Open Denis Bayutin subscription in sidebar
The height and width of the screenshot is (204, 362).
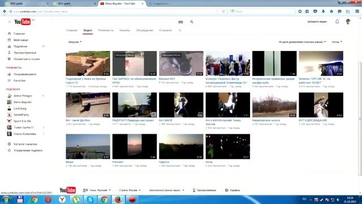coord(23,102)
